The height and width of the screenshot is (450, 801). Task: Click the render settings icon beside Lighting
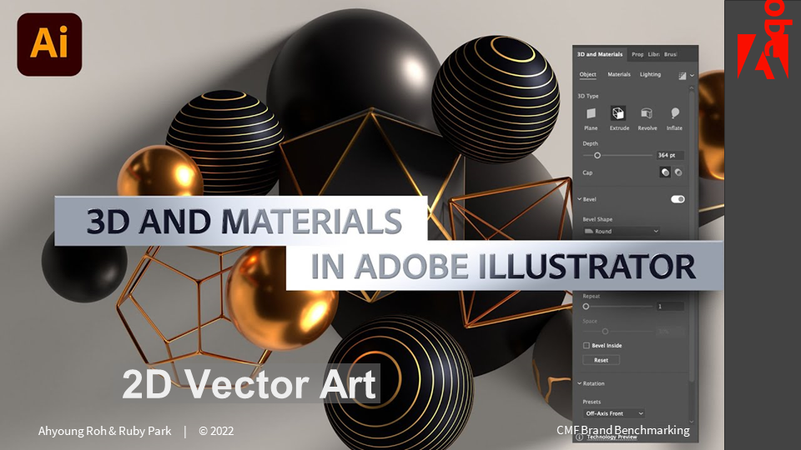[x=682, y=76]
